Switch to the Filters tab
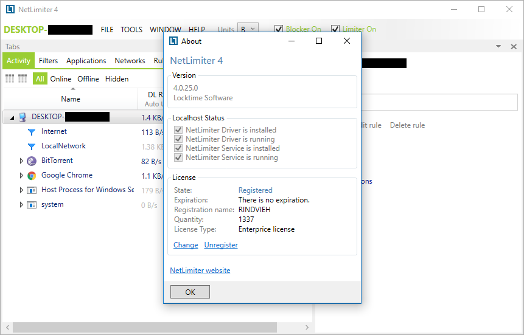The height and width of the screenshot is (335, 524). tap(48, 61)
